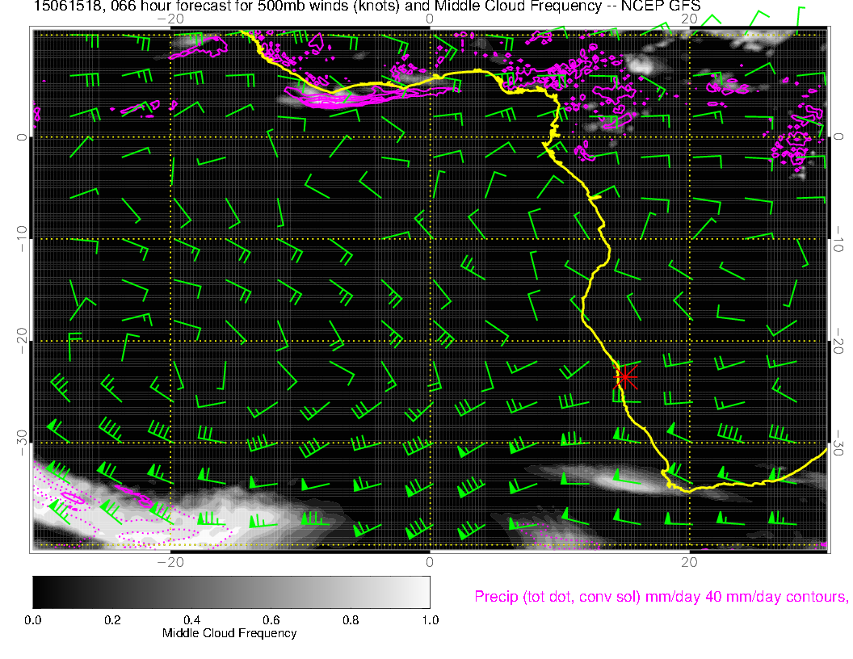Click the -20 label on bottom axis
The width and height of the screenshot is (853, 659).
tap(170, 560)
